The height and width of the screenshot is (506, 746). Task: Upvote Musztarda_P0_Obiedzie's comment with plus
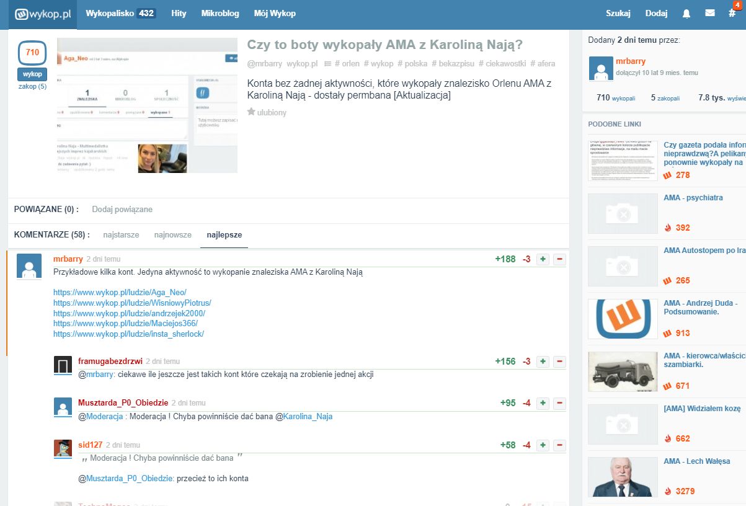pyautogui.click(x=543, y=403)
